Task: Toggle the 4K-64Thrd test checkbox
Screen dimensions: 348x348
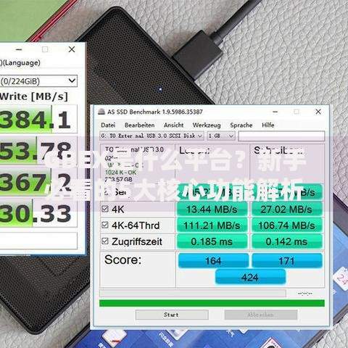Action: click(x=105, y=225)
